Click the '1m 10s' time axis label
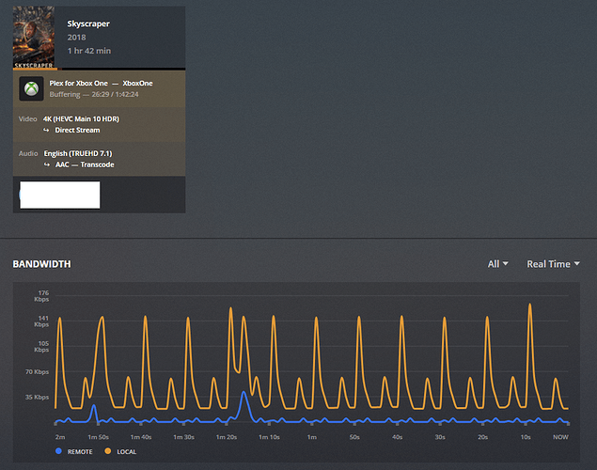 pyautogui.click(x=269, y=437)
